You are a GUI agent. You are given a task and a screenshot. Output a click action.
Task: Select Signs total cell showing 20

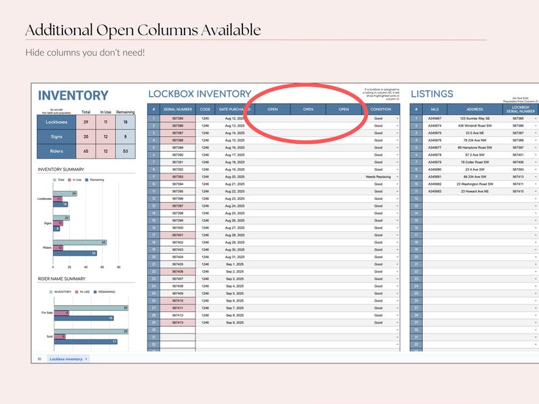click(x=86, y=137)
